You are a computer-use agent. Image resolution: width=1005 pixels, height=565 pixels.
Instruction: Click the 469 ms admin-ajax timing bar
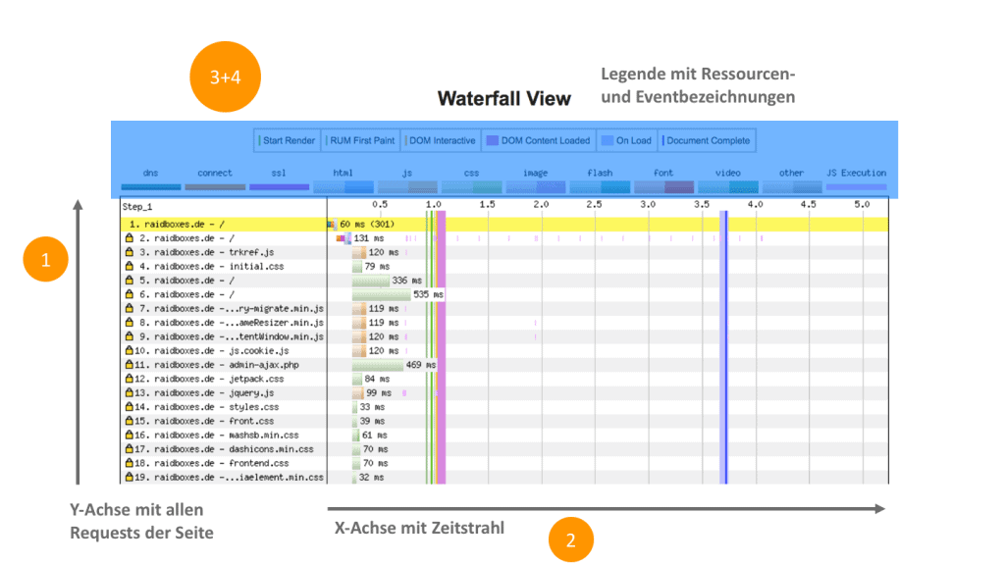(x=378, y=365)
